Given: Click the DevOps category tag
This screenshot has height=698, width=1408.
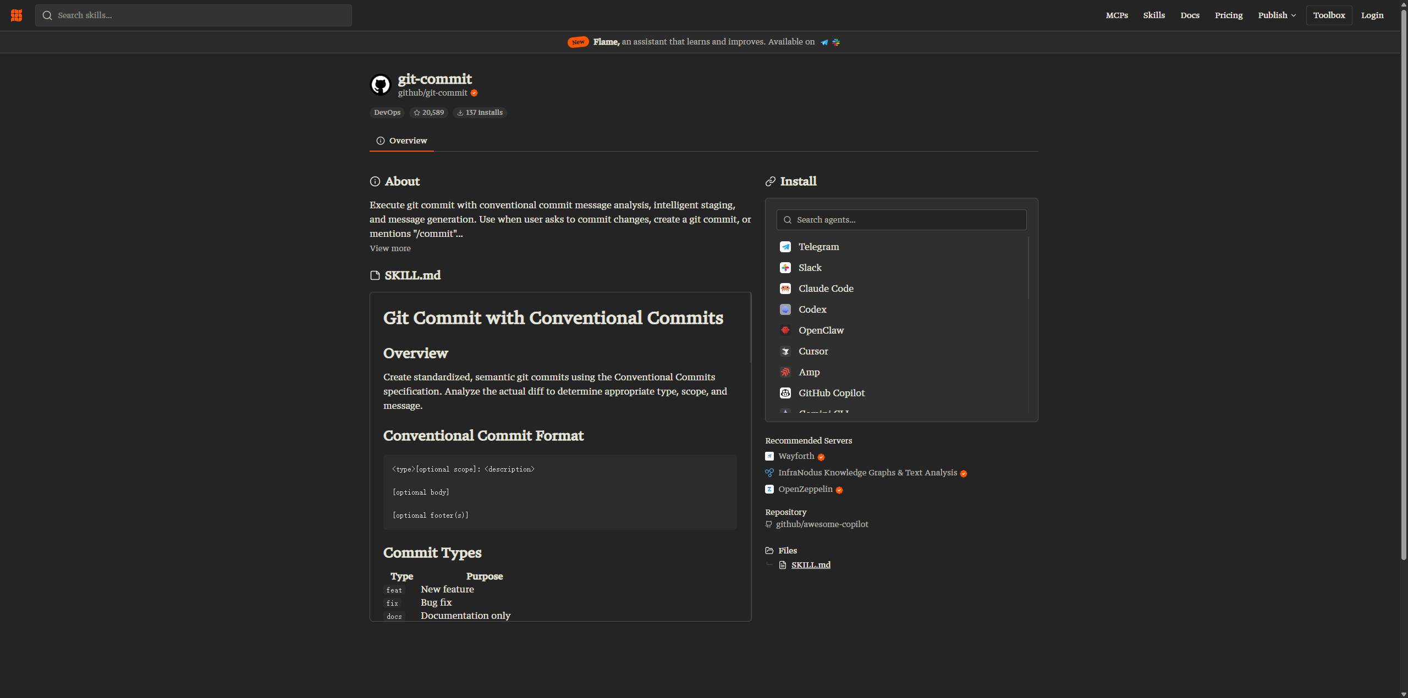Looking at the screenshot, I should [x=387, y=113].
